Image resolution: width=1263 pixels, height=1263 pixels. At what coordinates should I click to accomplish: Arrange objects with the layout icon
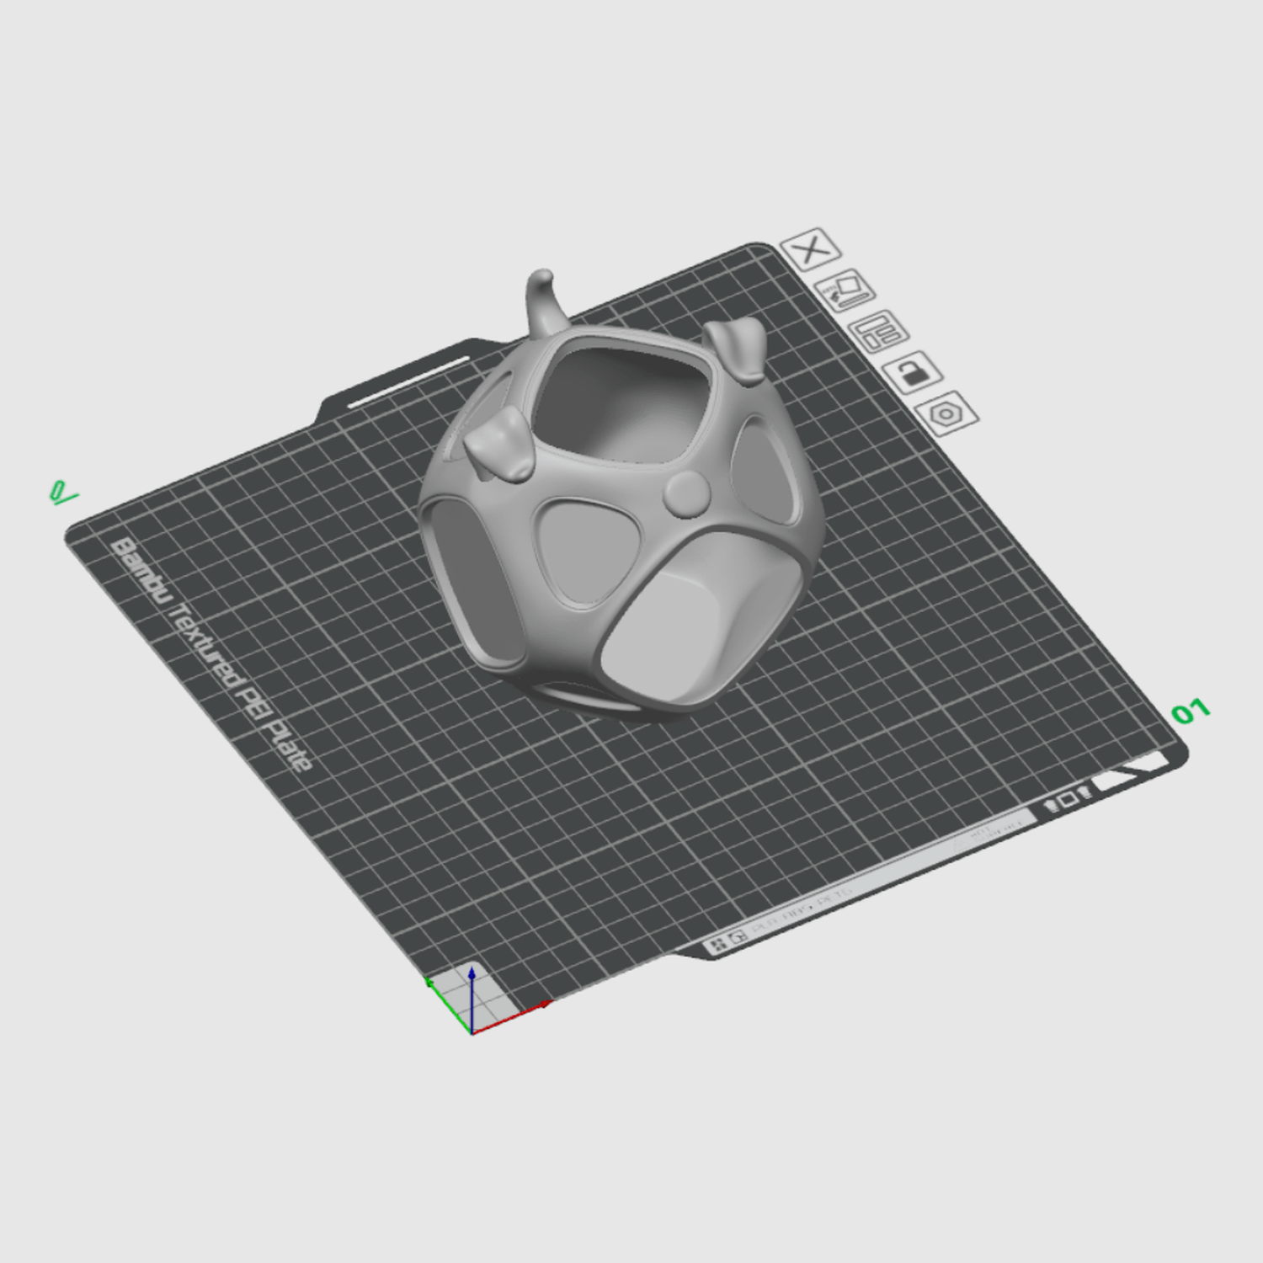[879, 331]
